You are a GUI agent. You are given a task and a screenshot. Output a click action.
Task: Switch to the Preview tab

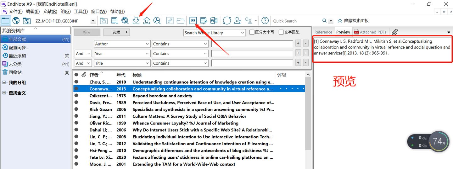[343, 32]
